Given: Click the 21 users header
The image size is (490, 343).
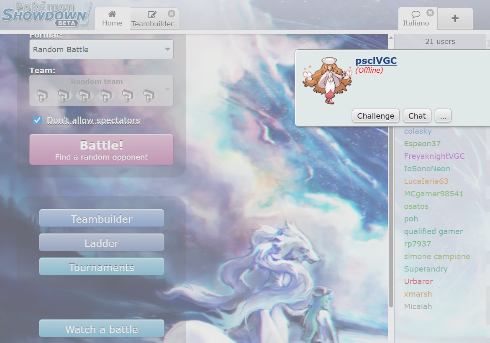Looking at the screenshot, I should coord(440,41).
